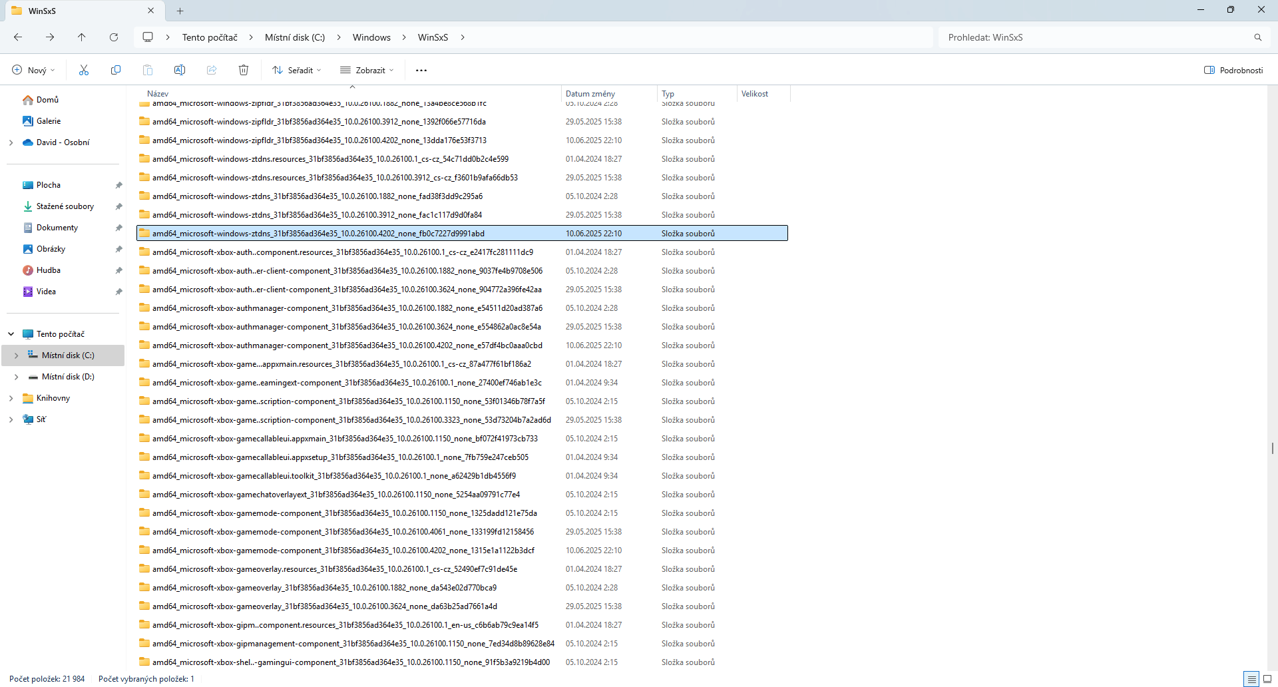The height and width of the screenshot is (687, 1278).
Task: Switch to details list view icon
Action: coord(1251,679)
